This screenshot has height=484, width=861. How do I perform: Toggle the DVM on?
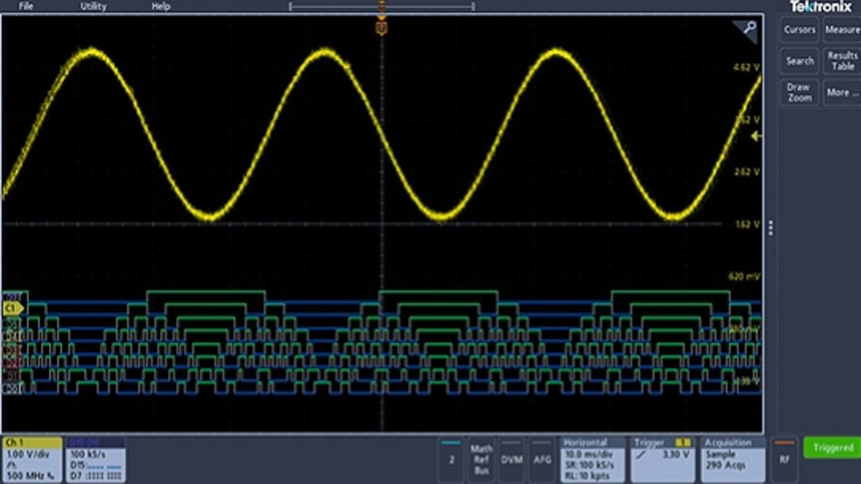(x=512, y=459)
